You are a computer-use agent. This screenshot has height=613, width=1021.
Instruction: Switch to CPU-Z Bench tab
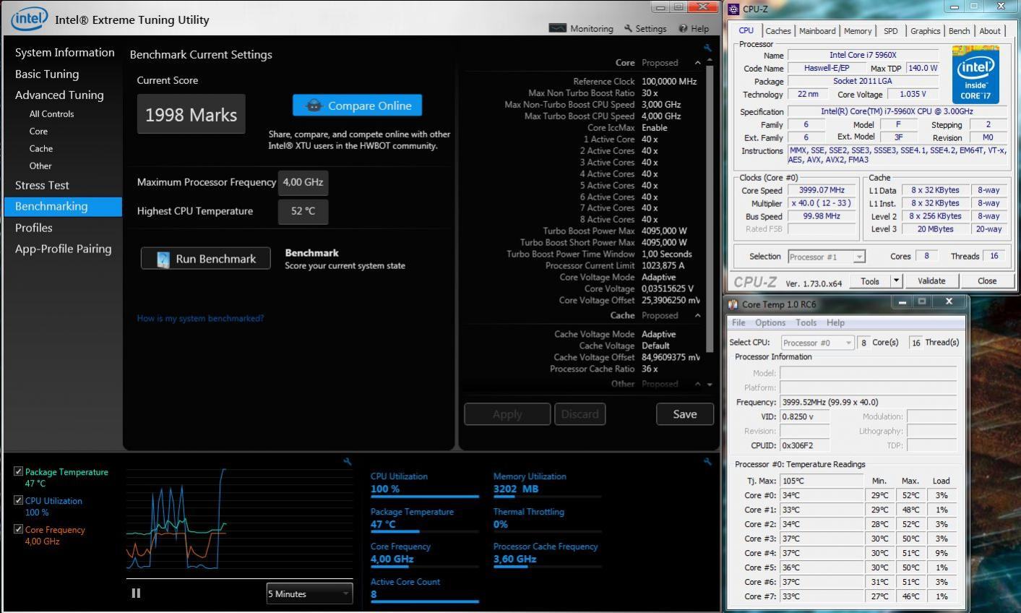959,31
